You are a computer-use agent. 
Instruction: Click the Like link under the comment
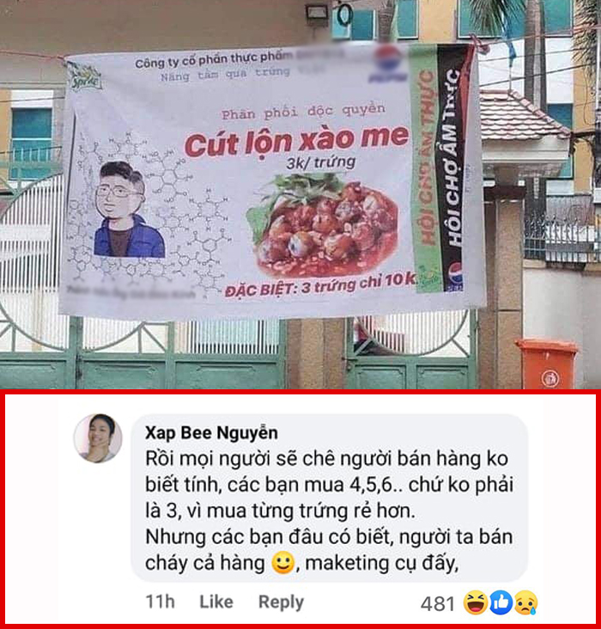click(216, 602)
